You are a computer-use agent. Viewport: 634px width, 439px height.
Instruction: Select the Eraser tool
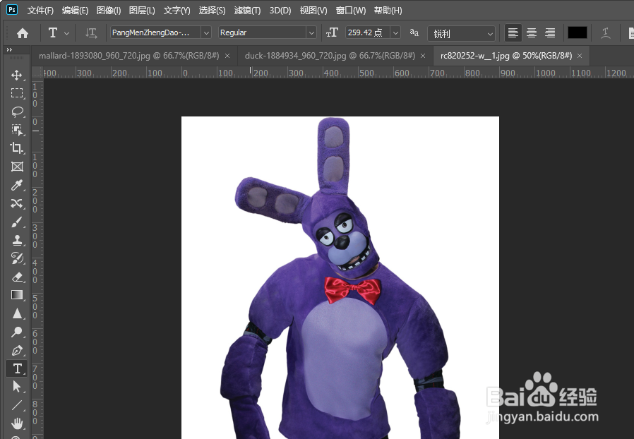[x=16, y=277]
